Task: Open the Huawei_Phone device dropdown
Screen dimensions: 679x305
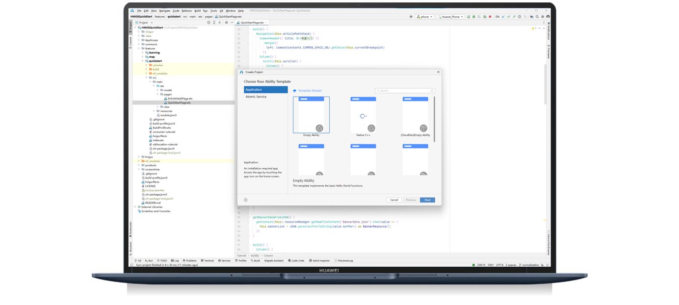Action: click(450, 17)
